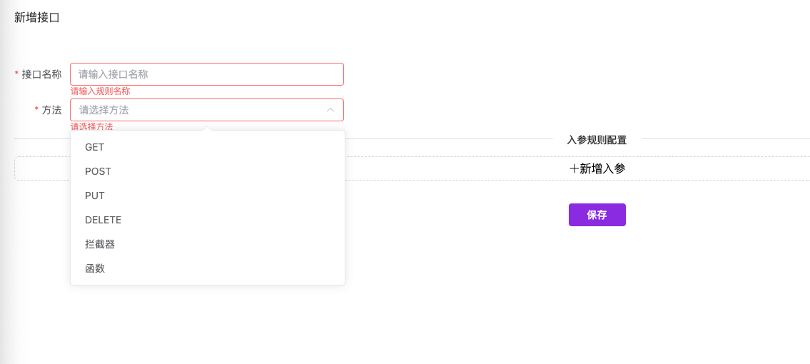Click the 新增接口 page title
This screenshot has width=810, height=364.
pos(37,18)
